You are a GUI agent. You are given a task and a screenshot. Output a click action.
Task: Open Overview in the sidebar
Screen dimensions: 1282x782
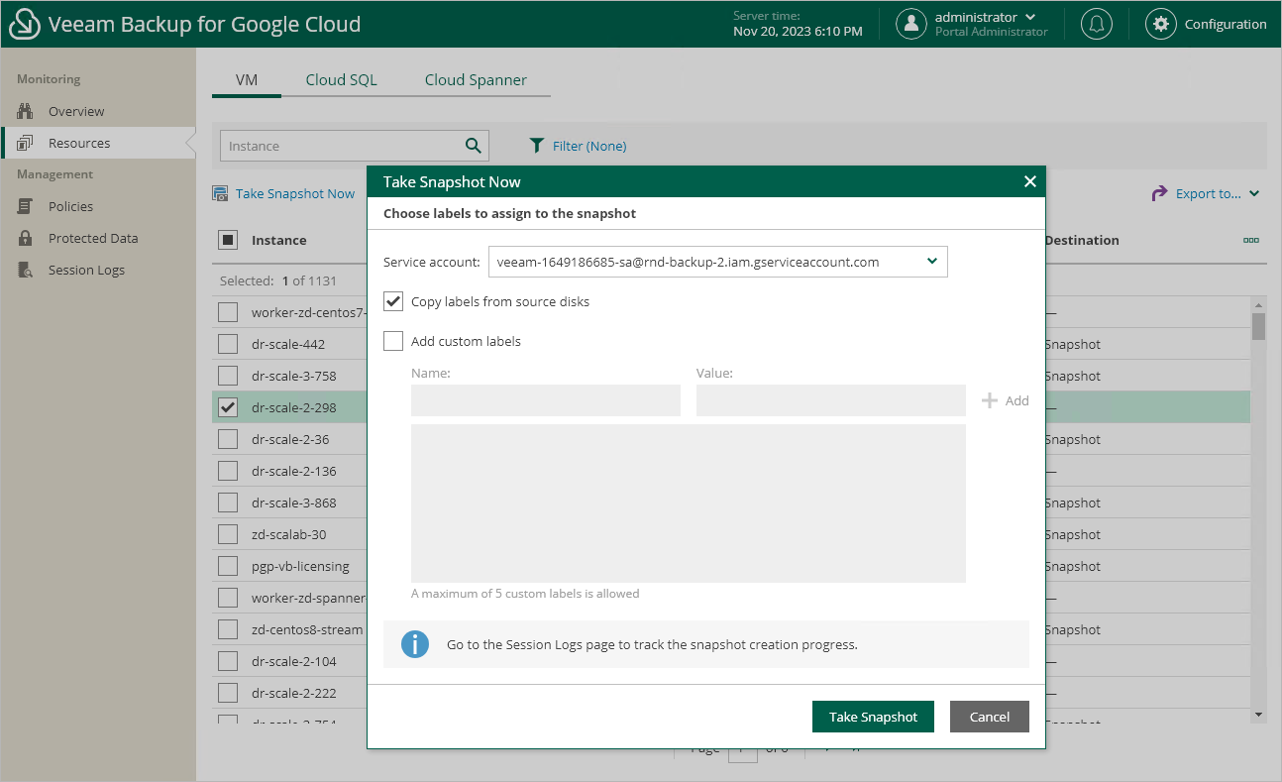tap(76, 111)
